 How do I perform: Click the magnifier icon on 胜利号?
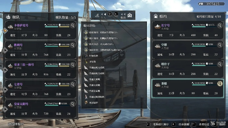[x=73, y=45]
